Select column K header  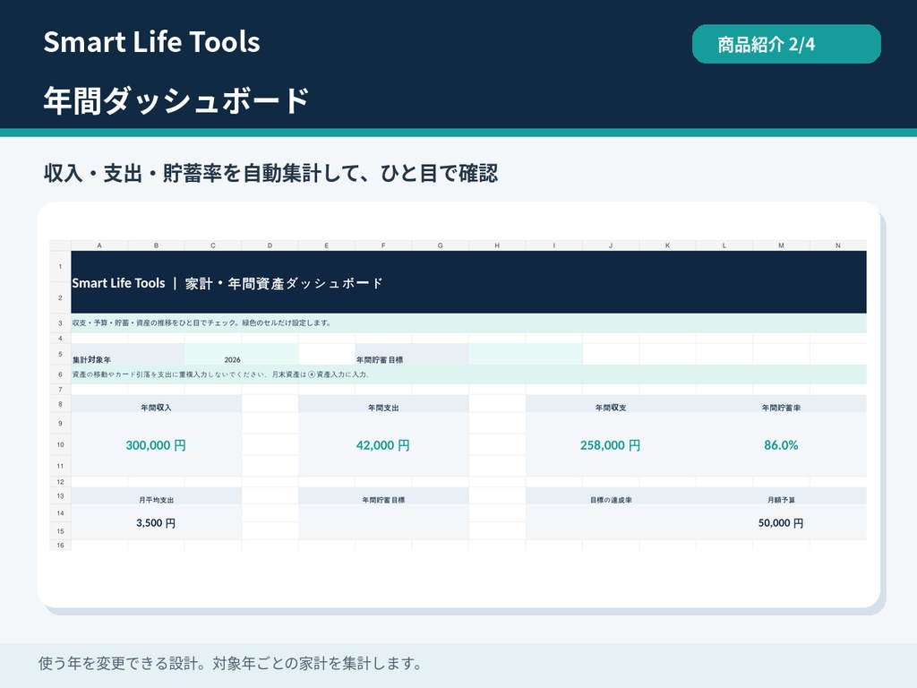coord(667,245)
